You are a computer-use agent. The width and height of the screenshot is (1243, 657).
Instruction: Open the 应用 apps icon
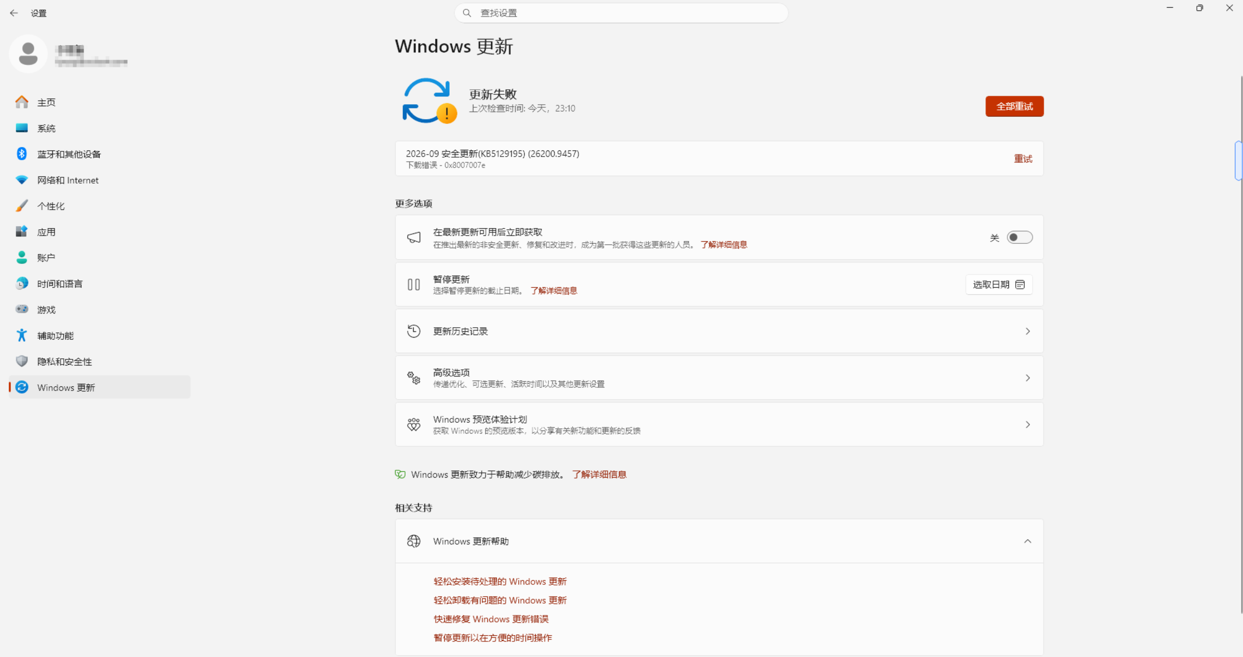(x=22, y=232)
